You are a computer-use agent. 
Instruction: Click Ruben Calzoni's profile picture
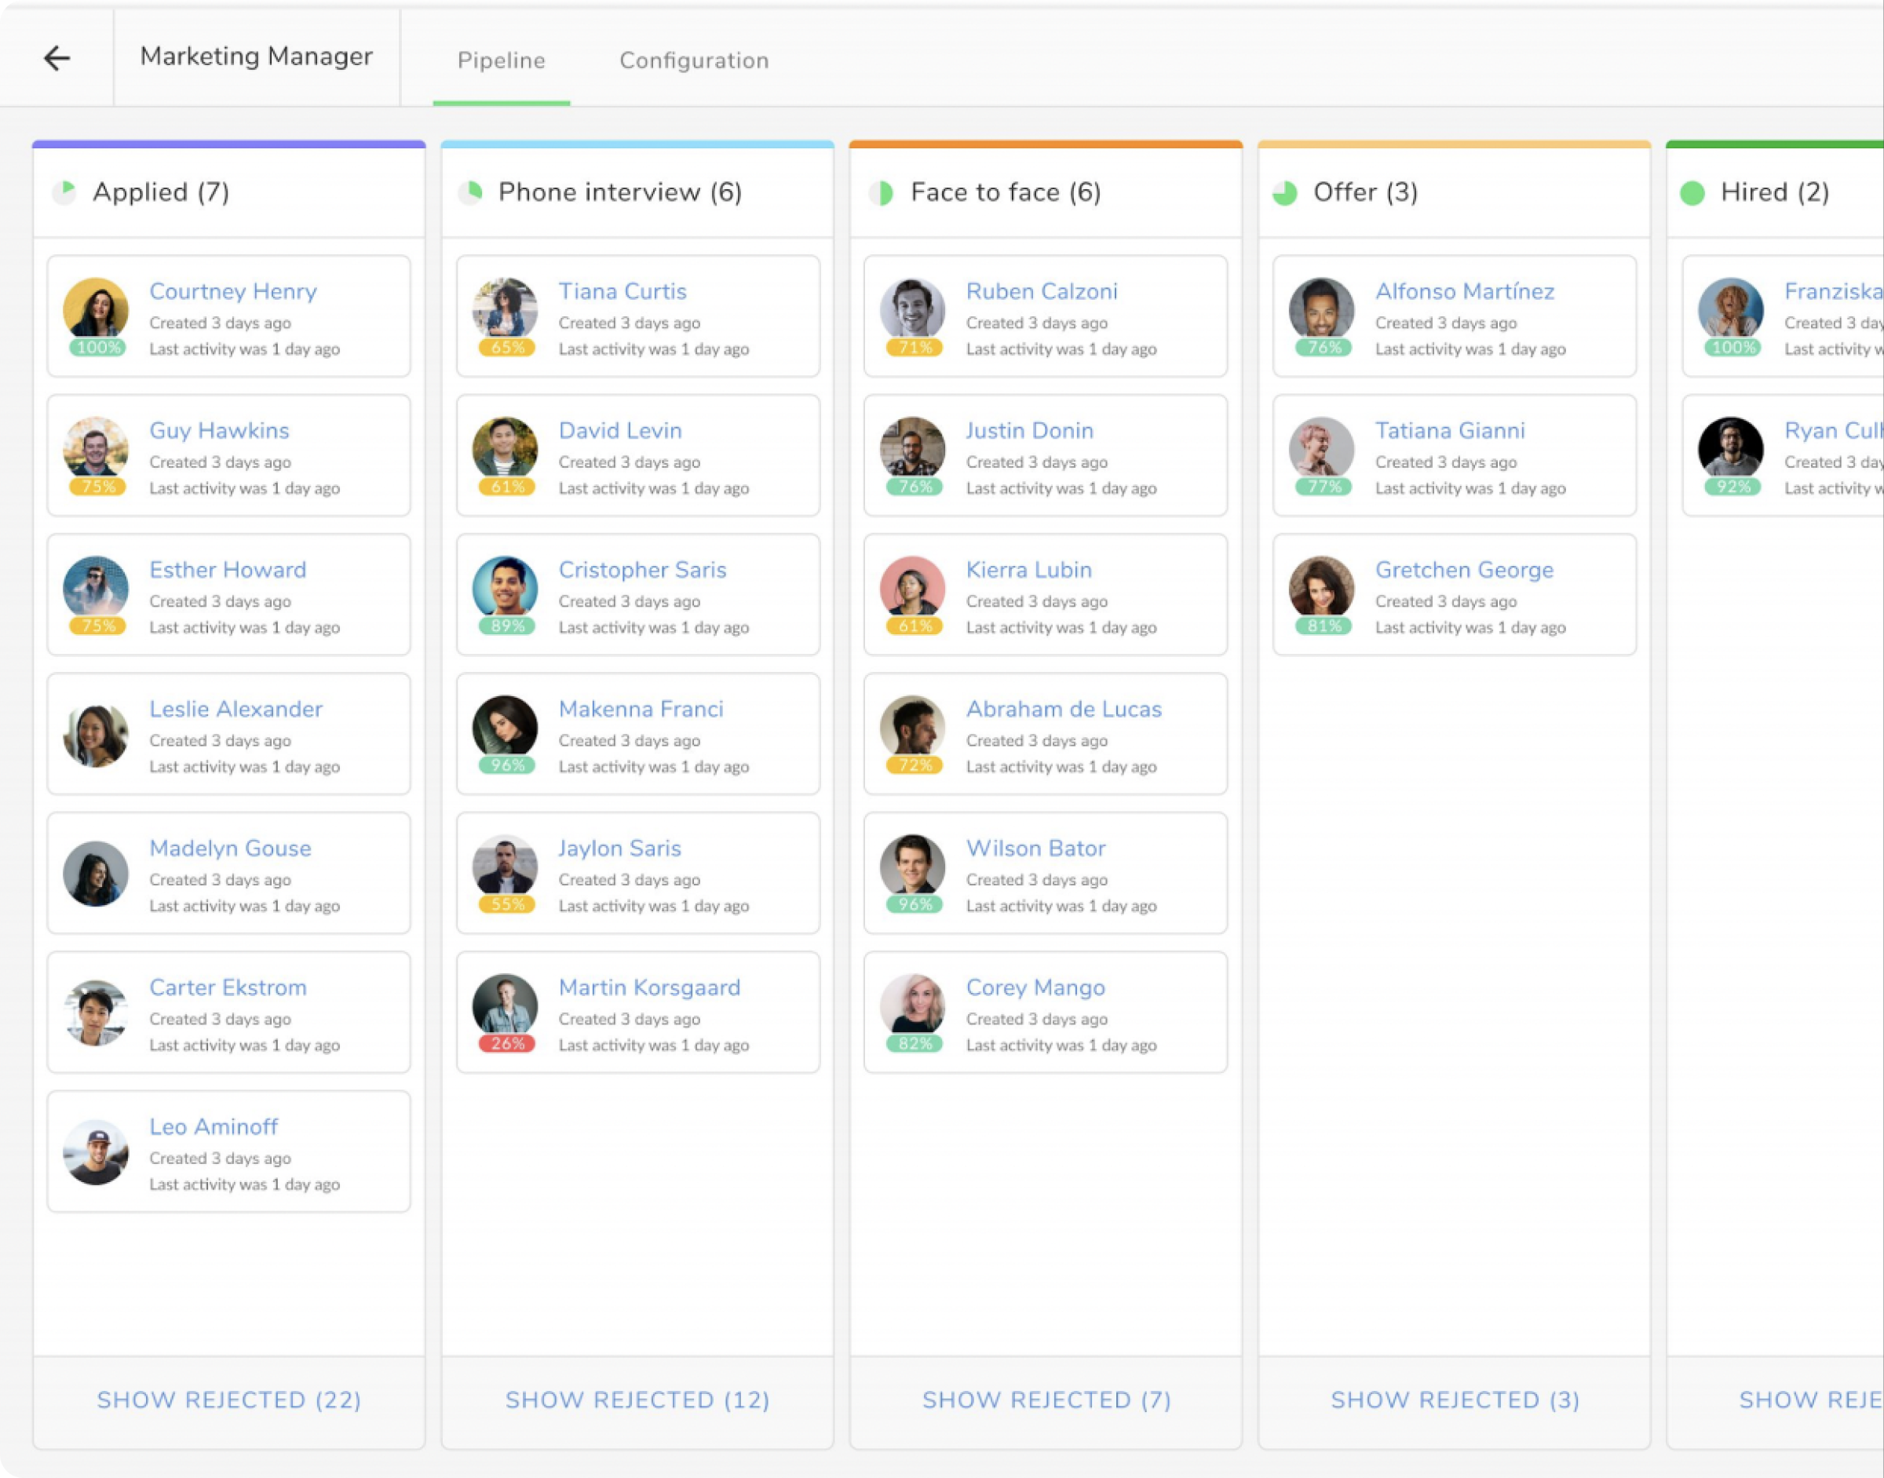(914, 316)
